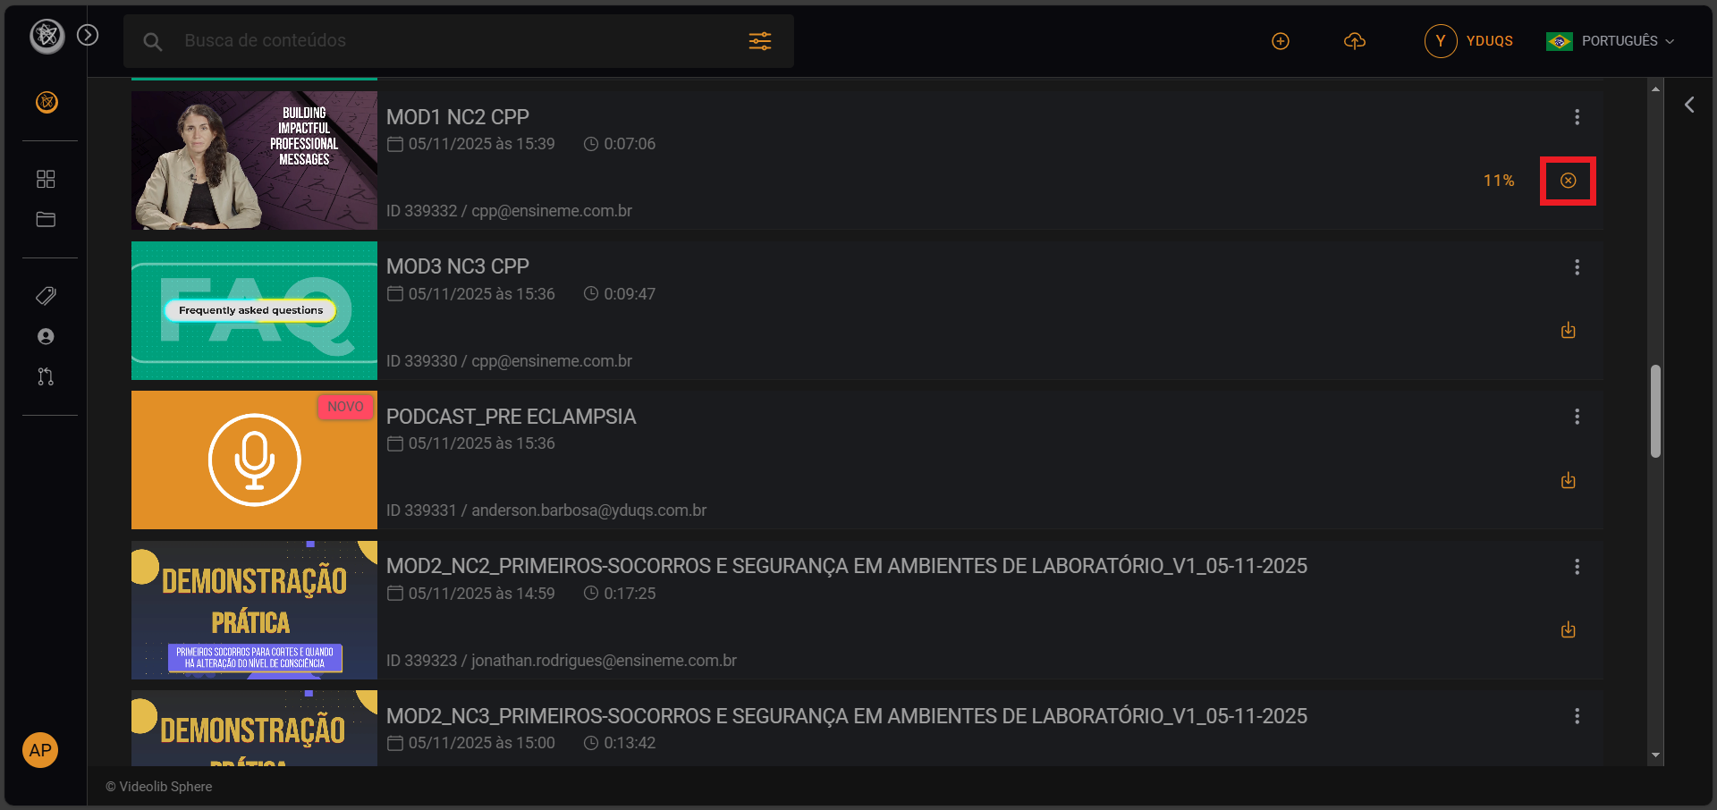This screenshot has height=810, width=1717.
Task: Open the FAQ thumbnail for MOD3 NC3 CPP
Action: (253, 310)
